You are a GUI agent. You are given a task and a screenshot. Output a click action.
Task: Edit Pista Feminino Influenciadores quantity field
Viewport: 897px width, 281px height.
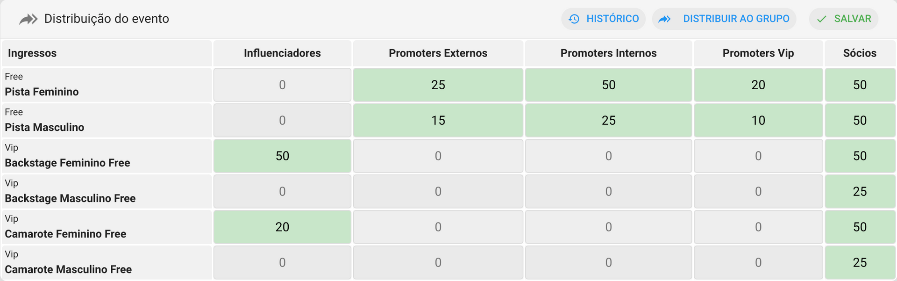[282, 85]
